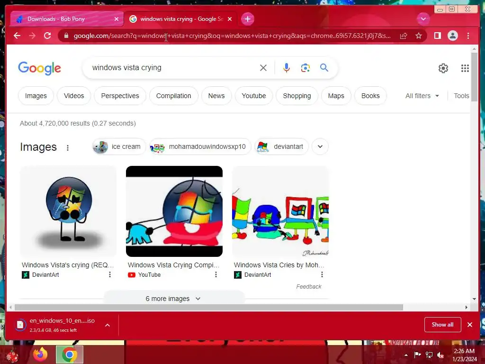This screenshot has height=364, width=485.
Task: Select the windows vista crying Google tab
Action: [x=180, y=19]
